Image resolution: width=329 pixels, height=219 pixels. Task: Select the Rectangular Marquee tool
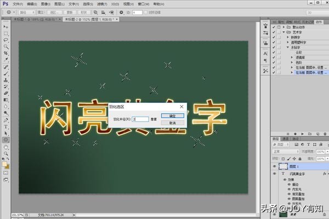pyautogui.click(x=5, y=33)
